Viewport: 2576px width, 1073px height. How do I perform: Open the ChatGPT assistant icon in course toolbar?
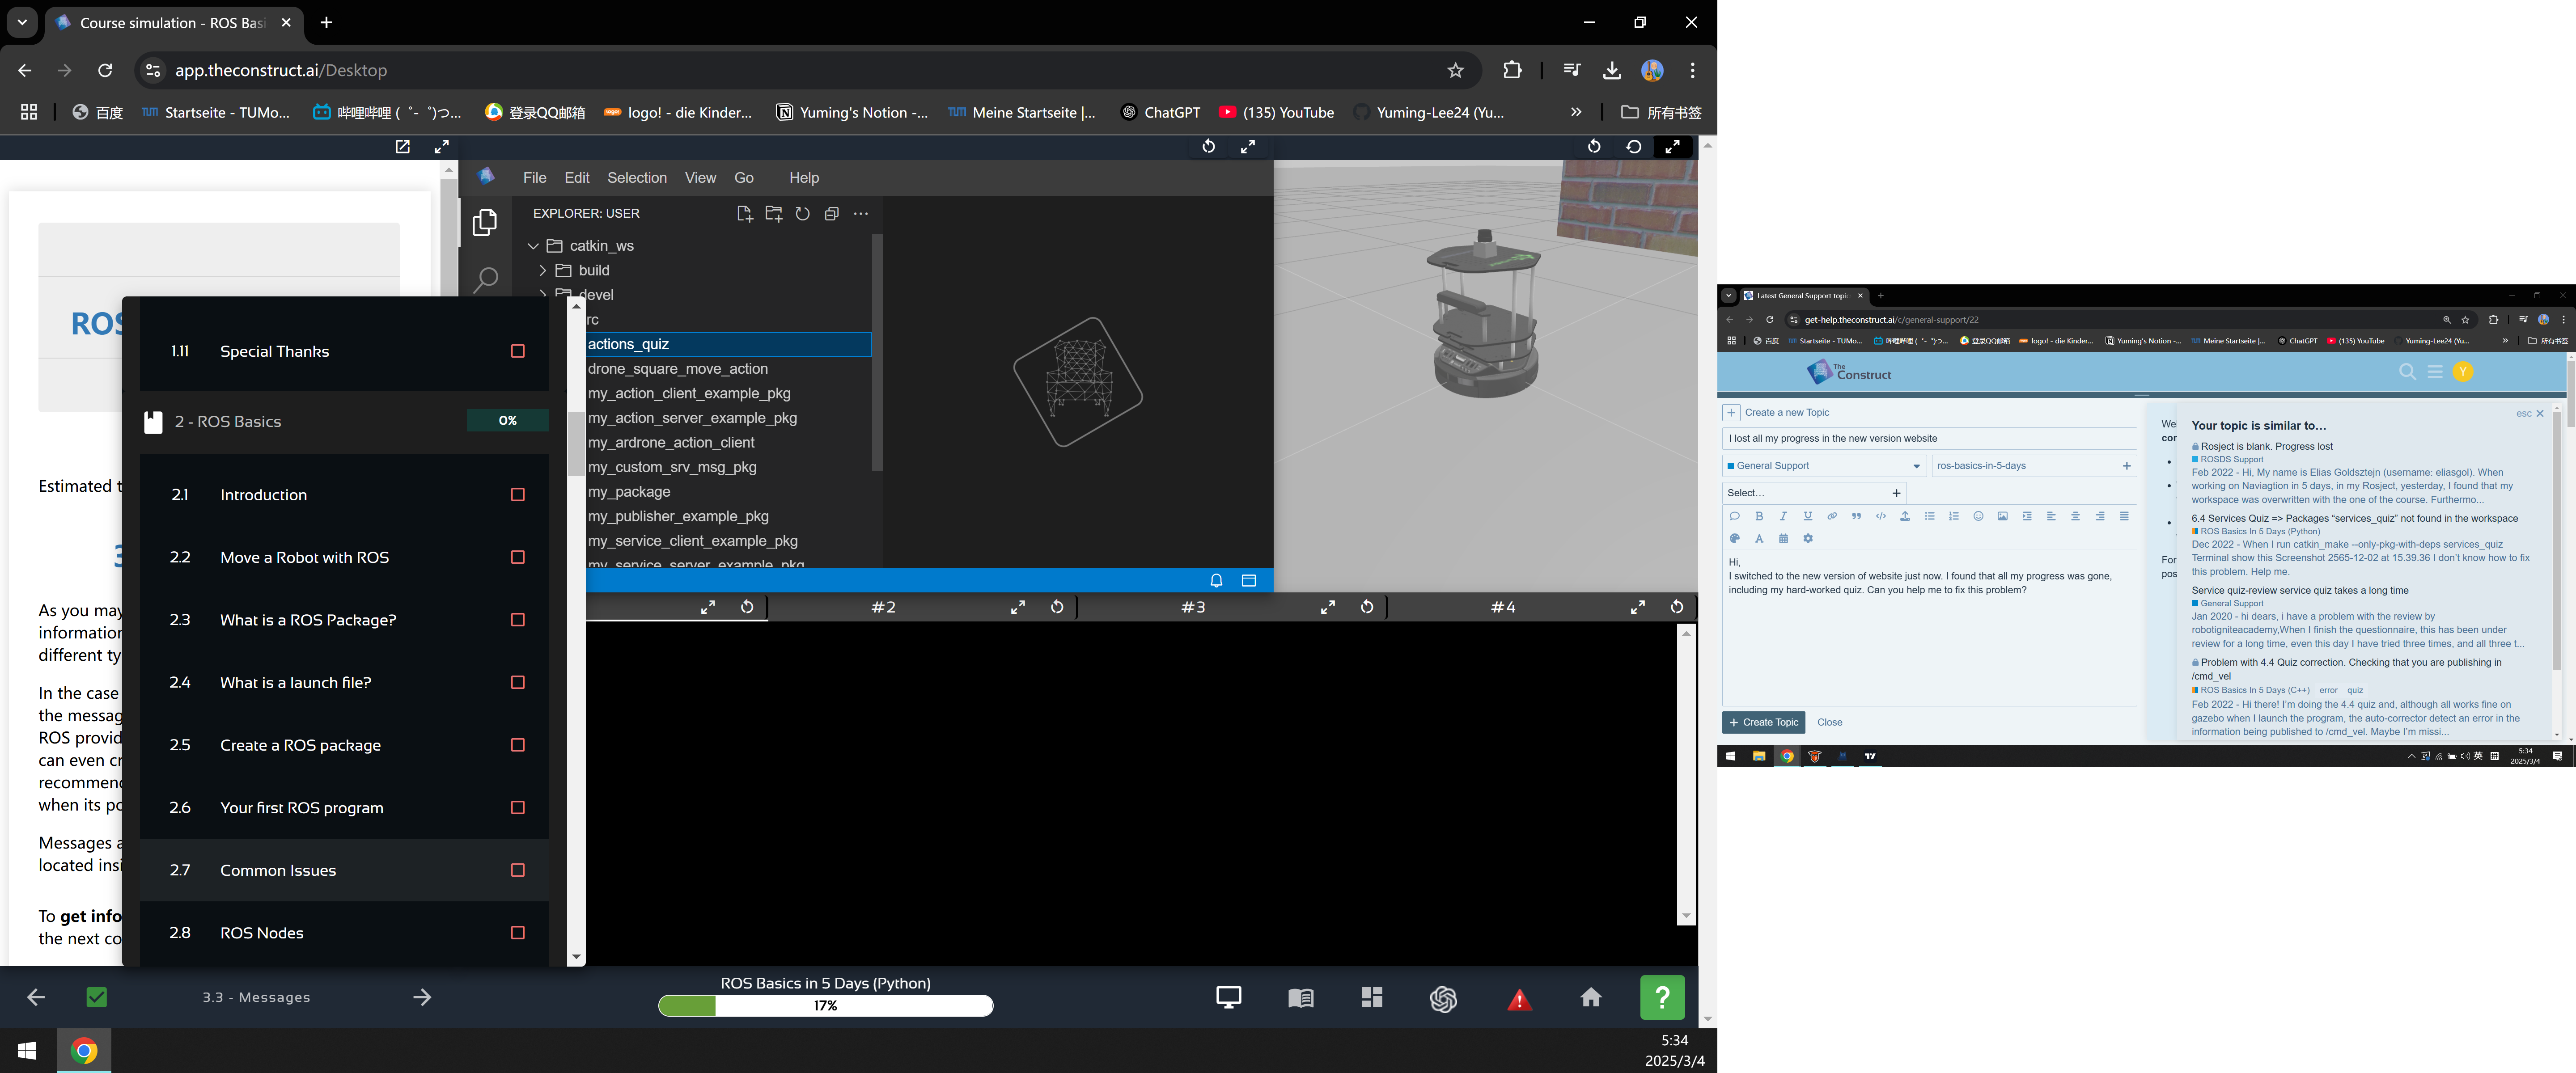pyautogui.click(x=1443, y=998)
